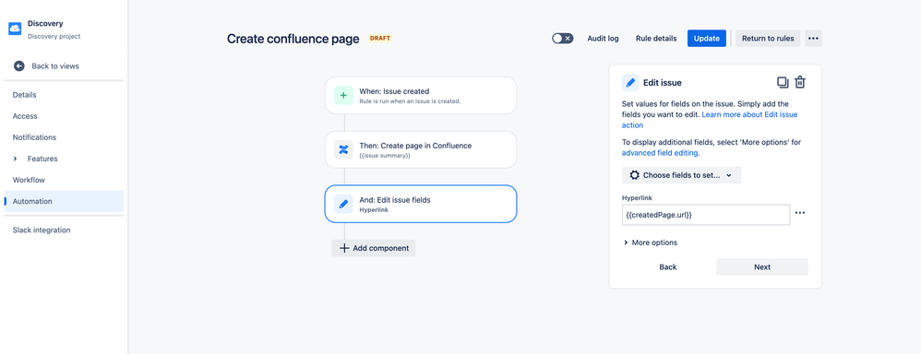Select the When: Issue created step

pyautogui.click(x=421, y=95)
